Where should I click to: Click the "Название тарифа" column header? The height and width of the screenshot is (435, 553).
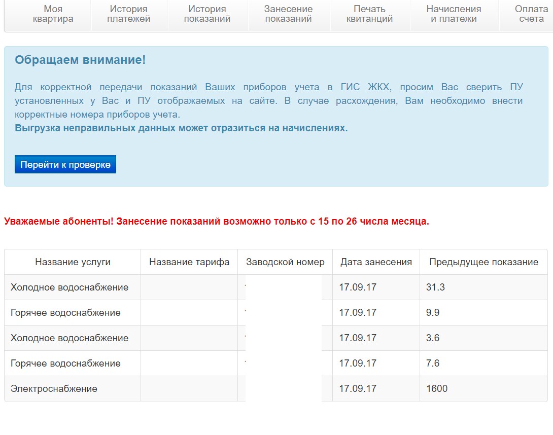[x=189, y=262]
